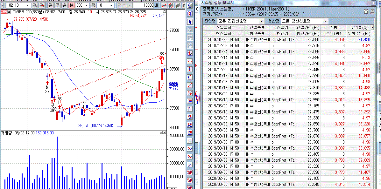The image size is (381, 189).
Task: Select the horizontal line drawing tool
Action: pos(190,61)
